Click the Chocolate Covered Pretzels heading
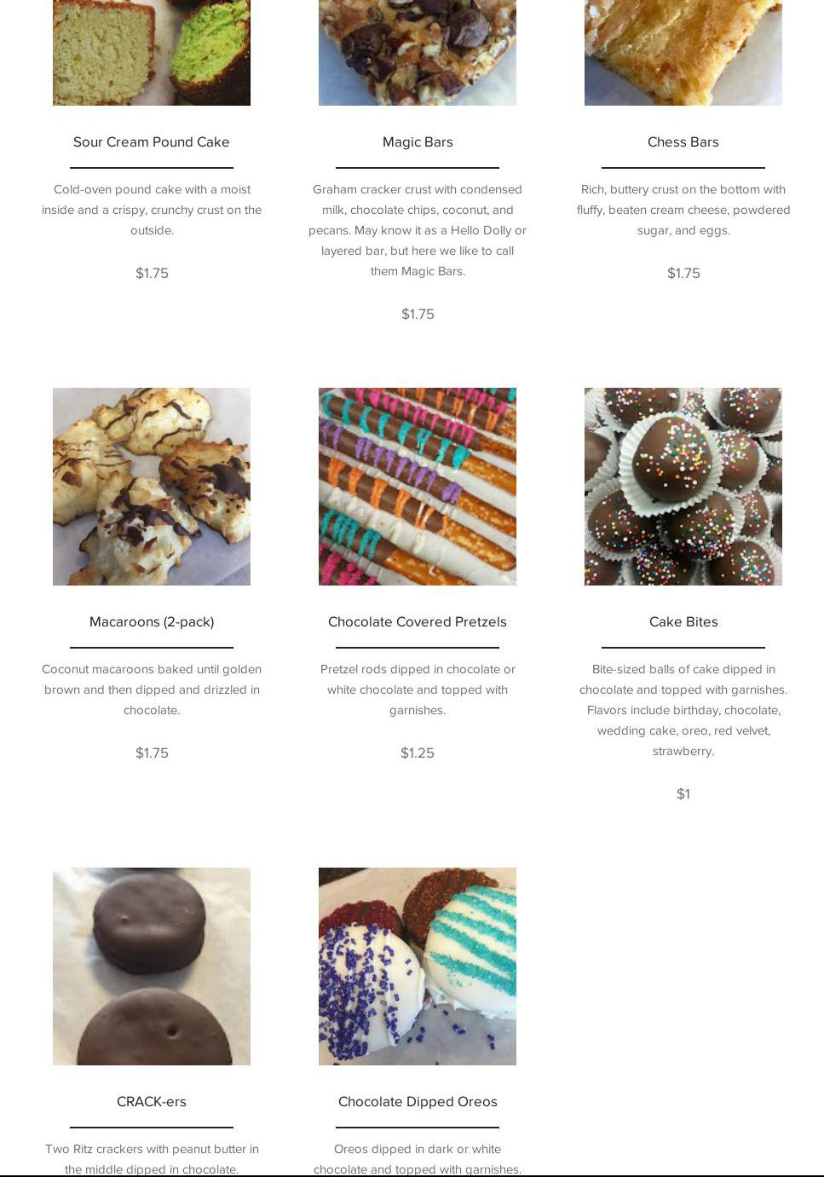824x1177 pixels. 418,622
